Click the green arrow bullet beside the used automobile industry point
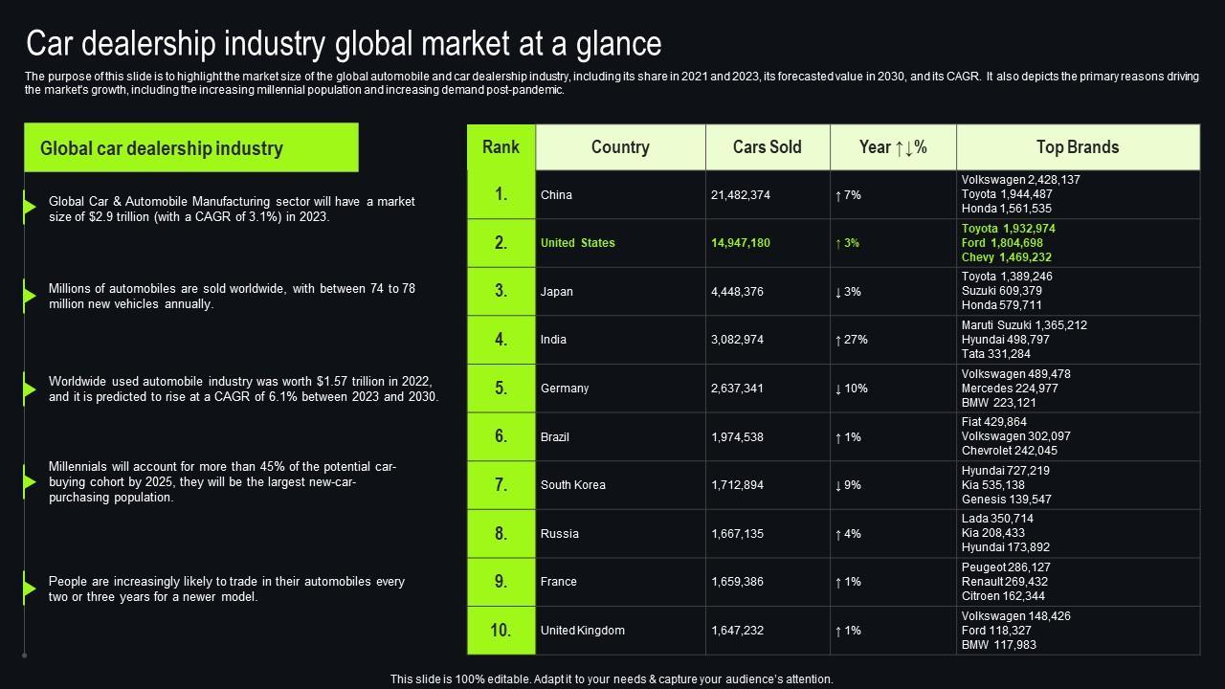Viewport: 1225px width, 689px height. (x=30, y=389)
